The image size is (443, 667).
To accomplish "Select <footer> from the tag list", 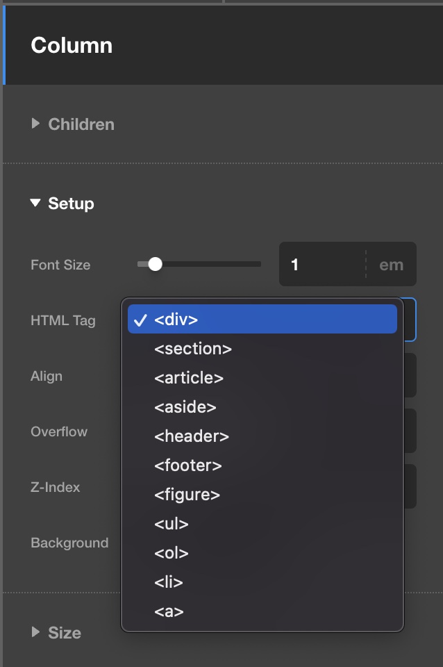I will [262, 466].
